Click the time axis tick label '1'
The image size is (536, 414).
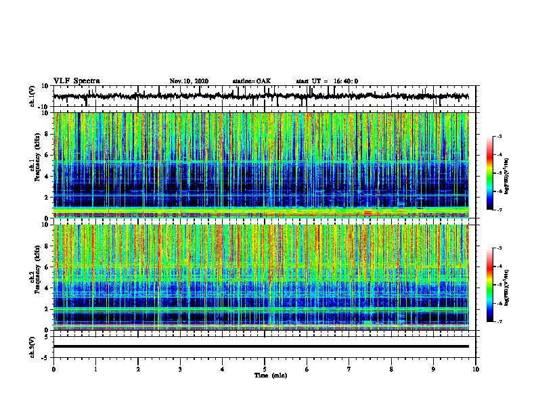pos(95,369)
